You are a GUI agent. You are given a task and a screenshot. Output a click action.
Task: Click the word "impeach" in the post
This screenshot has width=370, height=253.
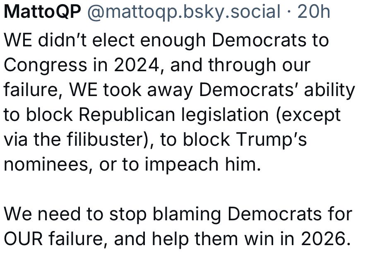pos(181,165)
